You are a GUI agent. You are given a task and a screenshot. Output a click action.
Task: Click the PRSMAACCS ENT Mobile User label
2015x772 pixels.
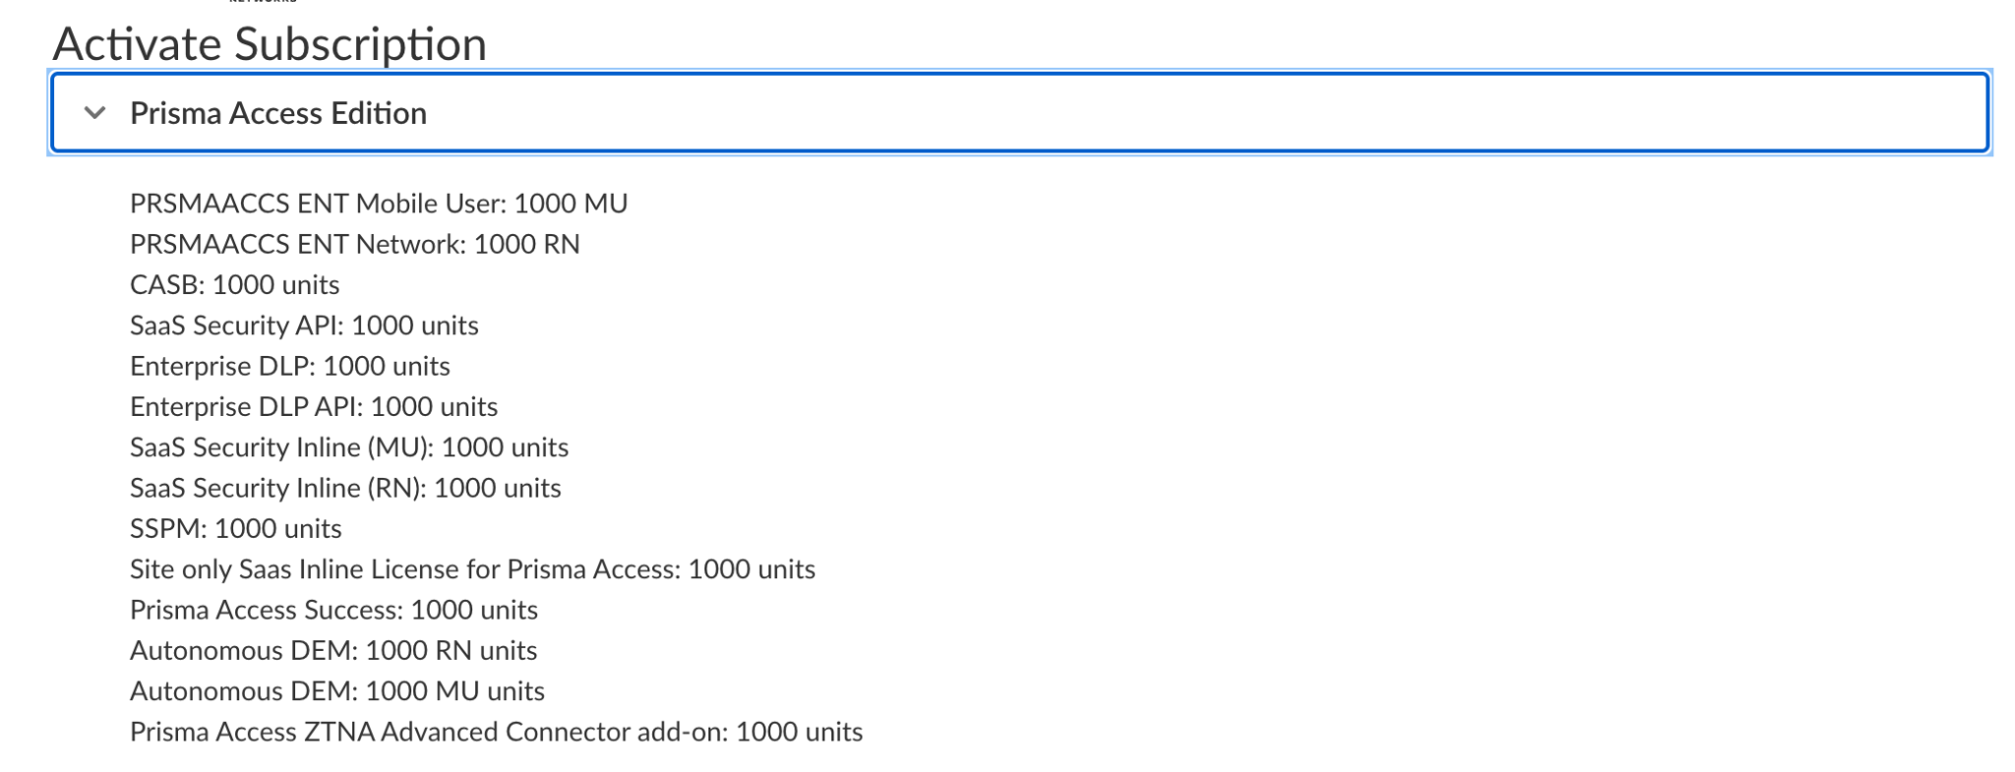(317, 204)
